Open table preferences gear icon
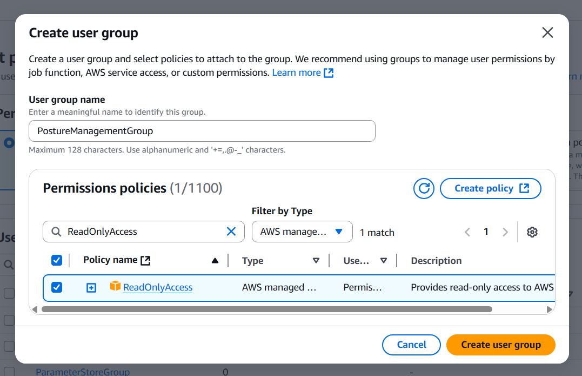Viewport: 582px width, 376px height. (532, 232)
